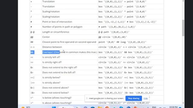Click the '@-@ path' example code

(114, 32)
